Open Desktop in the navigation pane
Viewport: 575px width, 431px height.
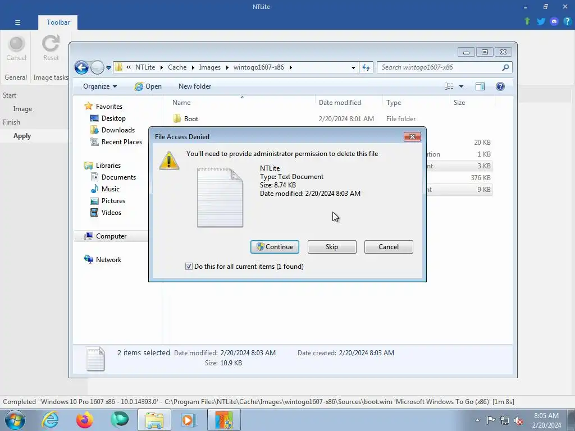(x=113, y=118)
